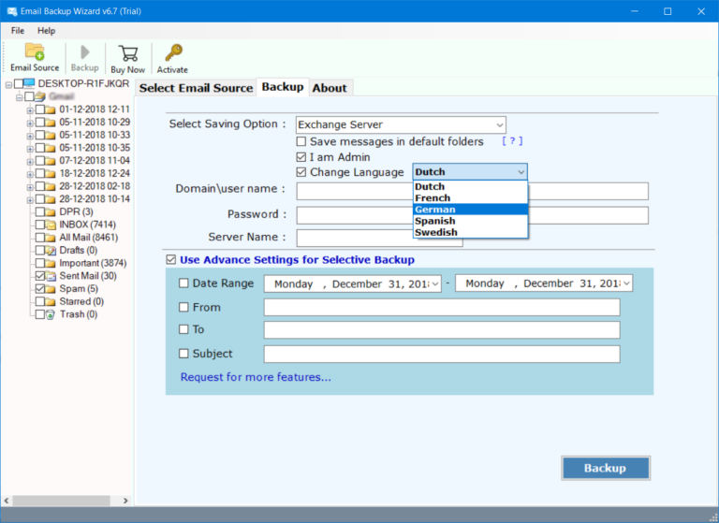Uncheck the Change Language checkbox
The width and height of the screenshot is (719, 523).
click(x=301, y=172)
